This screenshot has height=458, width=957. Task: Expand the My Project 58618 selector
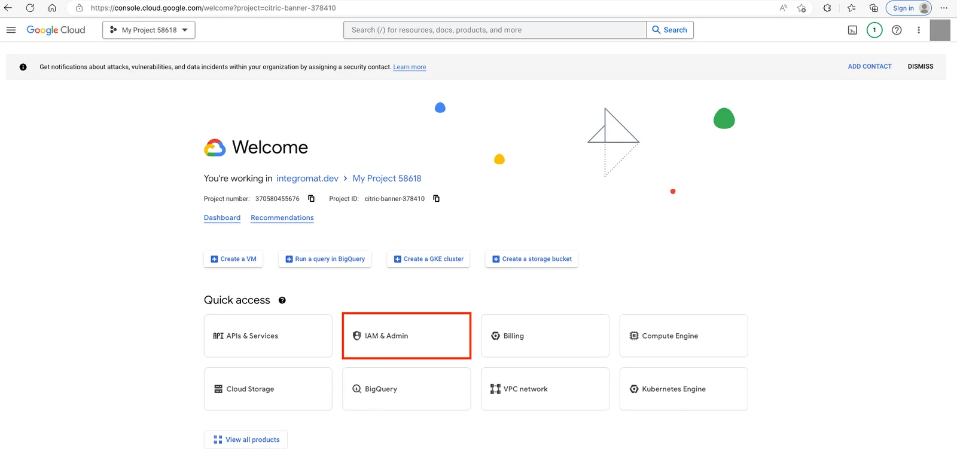[x=149, y=30]
